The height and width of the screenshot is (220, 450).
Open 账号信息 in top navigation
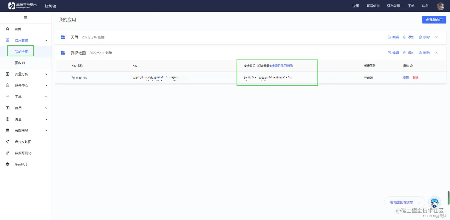[x=373, y=6]
